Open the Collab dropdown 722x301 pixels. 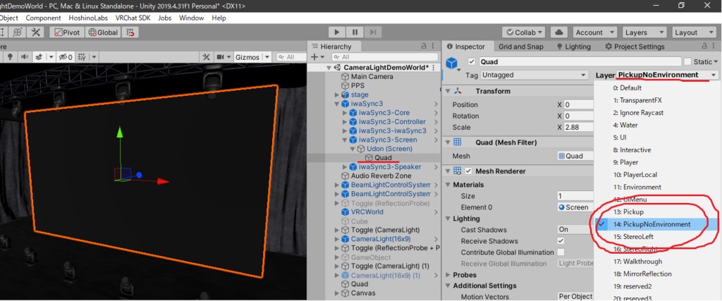[524, 32]
